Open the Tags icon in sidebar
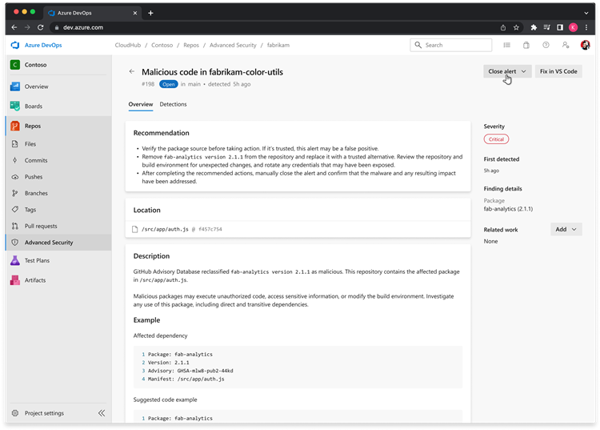 [15, 210]
